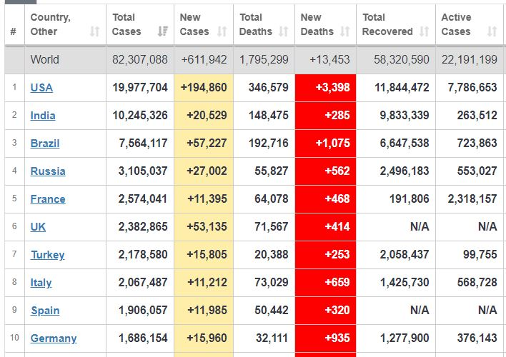Open the France country link

[48, 198]
